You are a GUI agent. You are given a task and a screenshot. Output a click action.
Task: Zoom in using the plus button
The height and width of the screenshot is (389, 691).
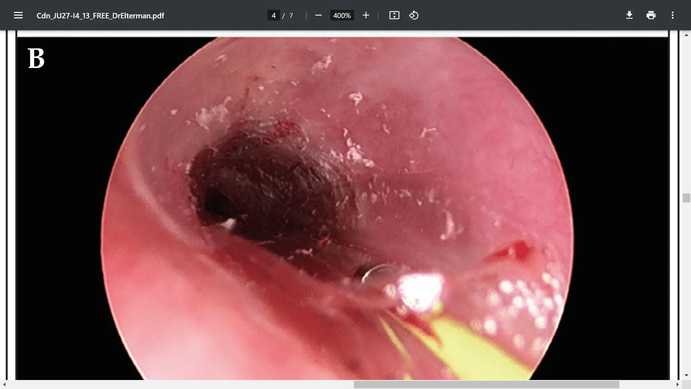(366, 15)
